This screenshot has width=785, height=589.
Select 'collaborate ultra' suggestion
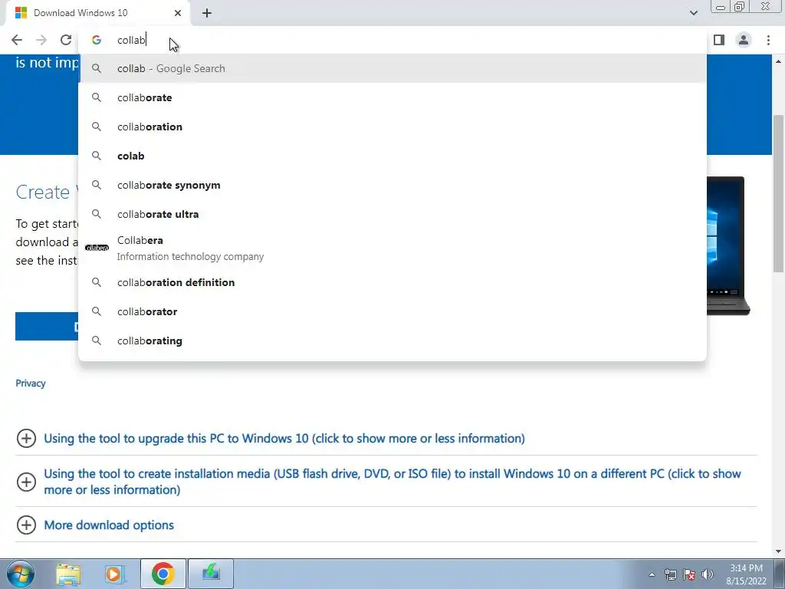tap(392, 214)
